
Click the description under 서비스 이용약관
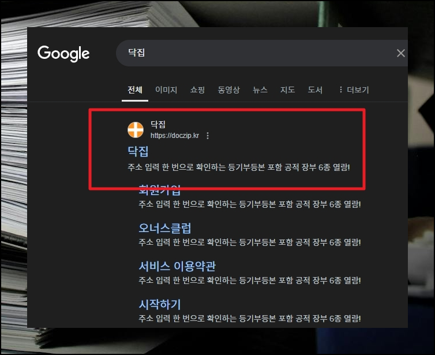pyautogui.click(x=250, y=281)
